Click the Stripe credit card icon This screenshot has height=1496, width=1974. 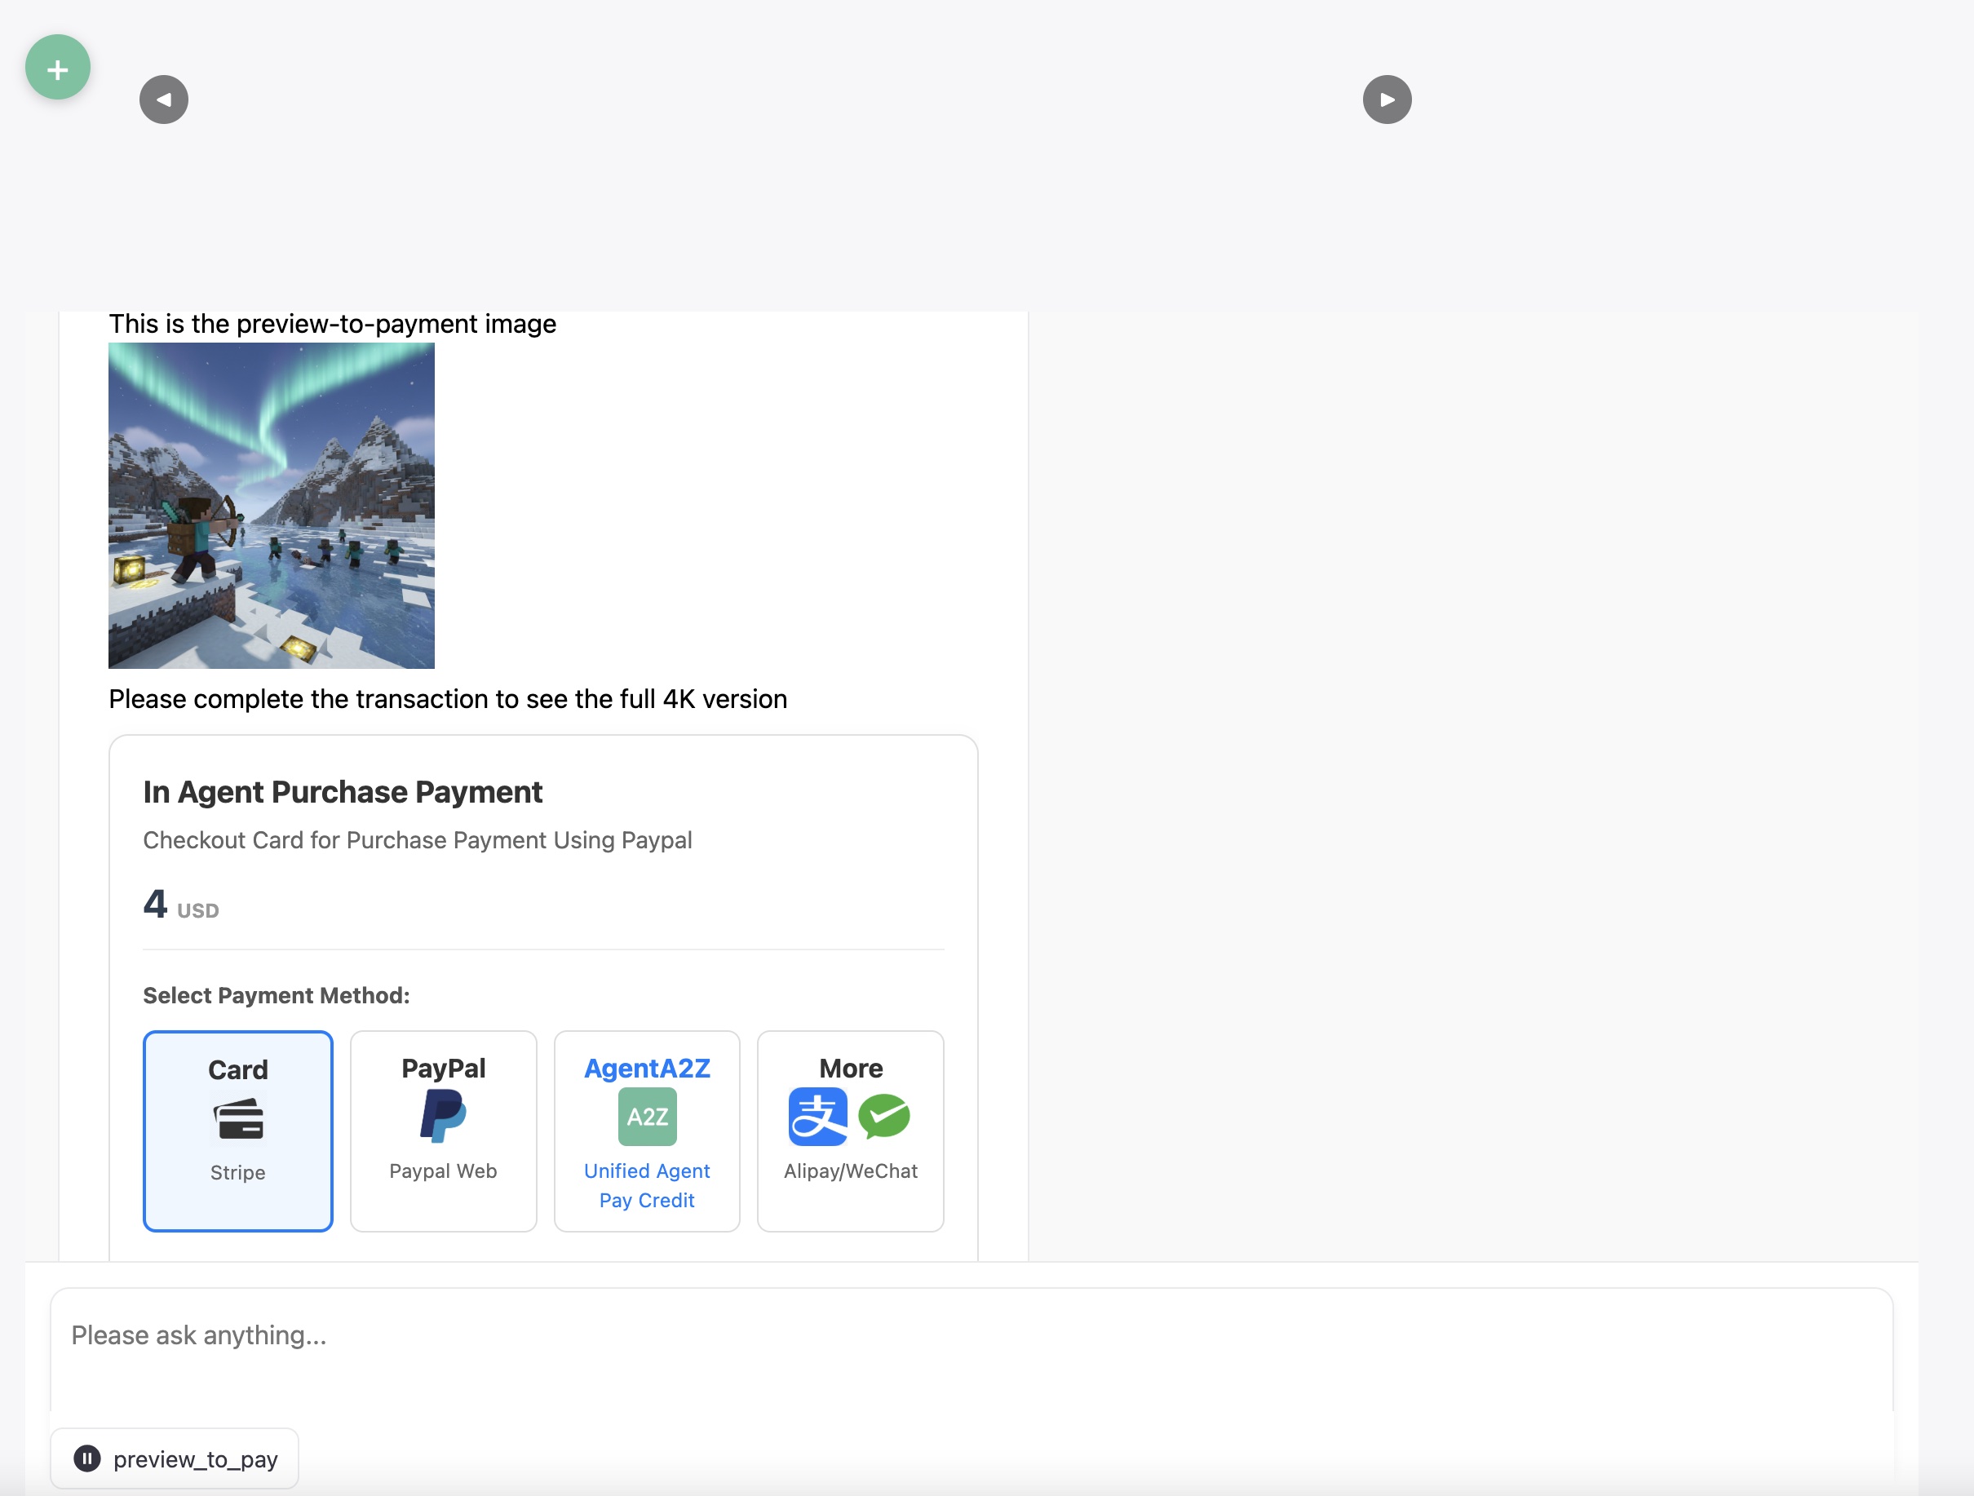tap(237, 1118)
